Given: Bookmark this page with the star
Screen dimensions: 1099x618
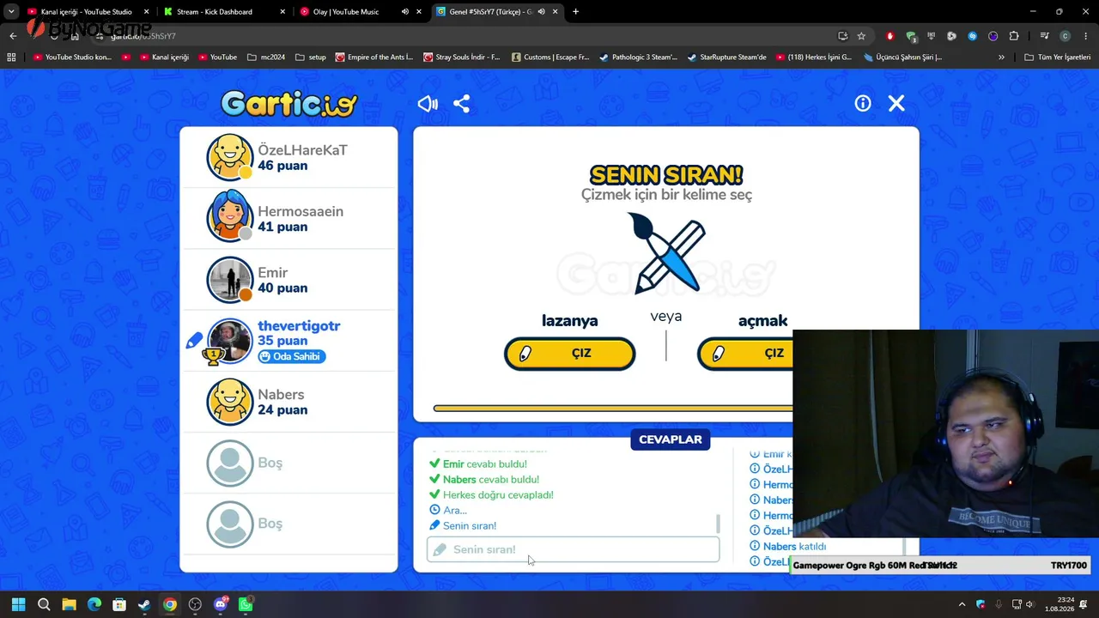Looking at the screenshot, I should pos(861,36).
